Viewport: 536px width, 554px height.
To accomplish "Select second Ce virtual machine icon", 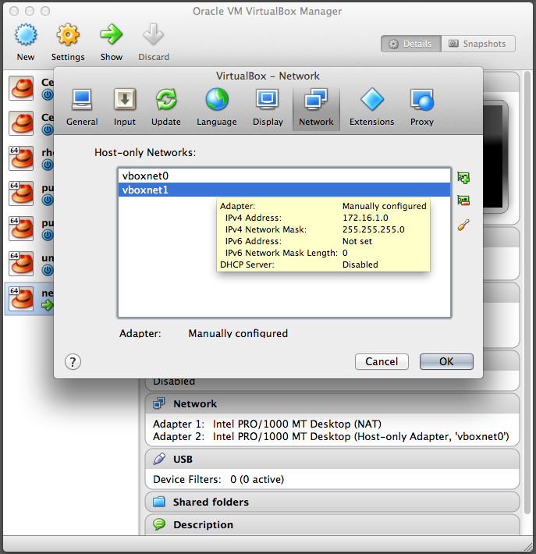I will (x=22, y=123).
